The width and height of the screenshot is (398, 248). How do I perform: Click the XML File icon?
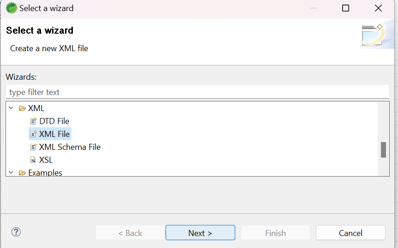[33, 134]
